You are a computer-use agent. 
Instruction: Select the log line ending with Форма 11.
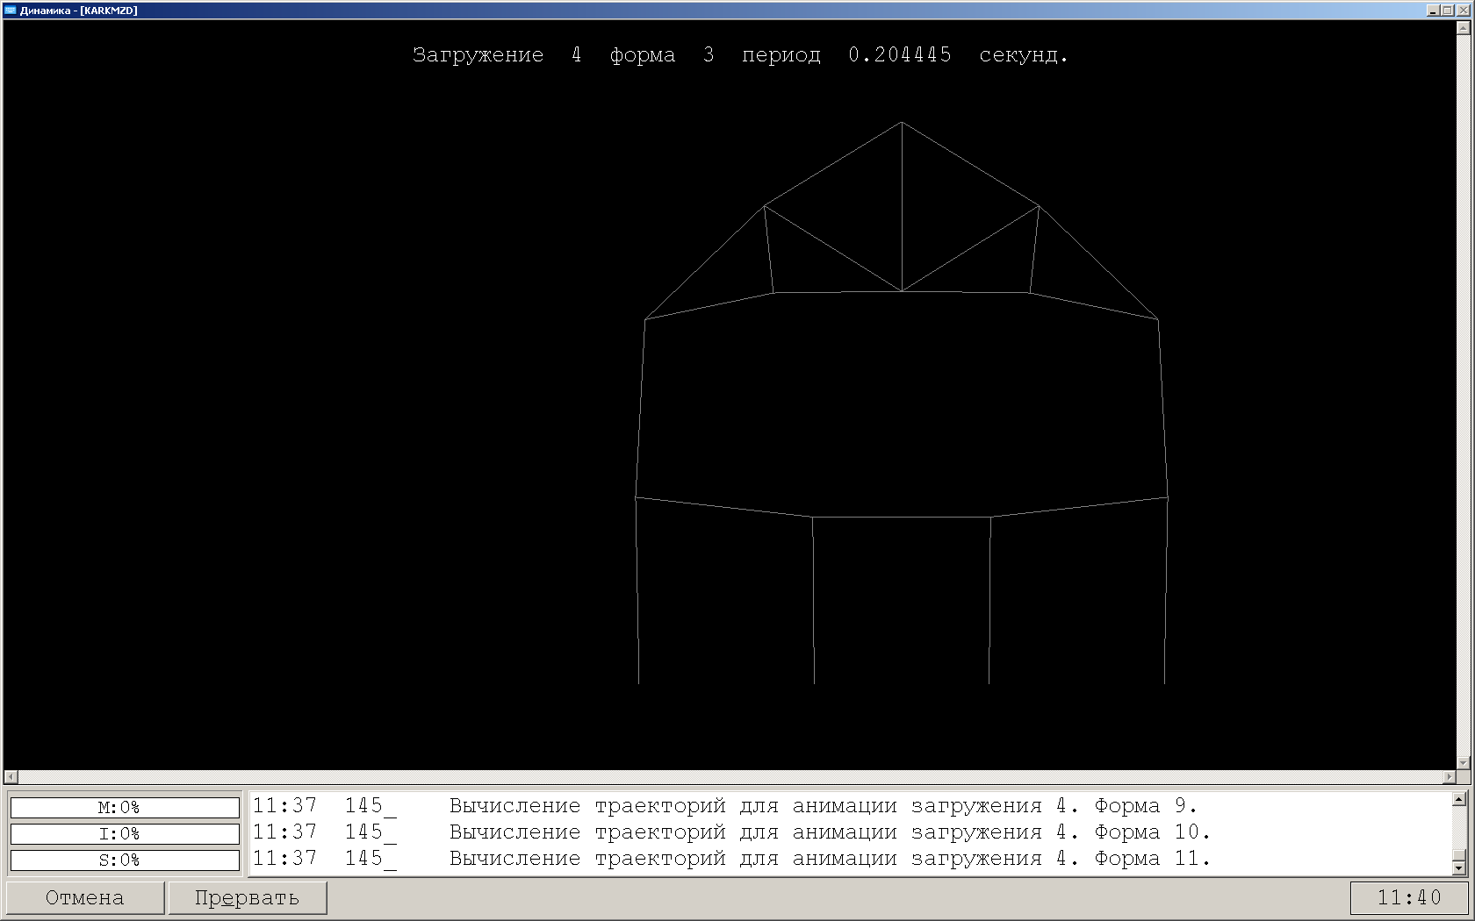click(731, 859)
